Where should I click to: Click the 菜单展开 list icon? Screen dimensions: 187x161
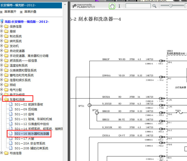[x=1, y=12]
